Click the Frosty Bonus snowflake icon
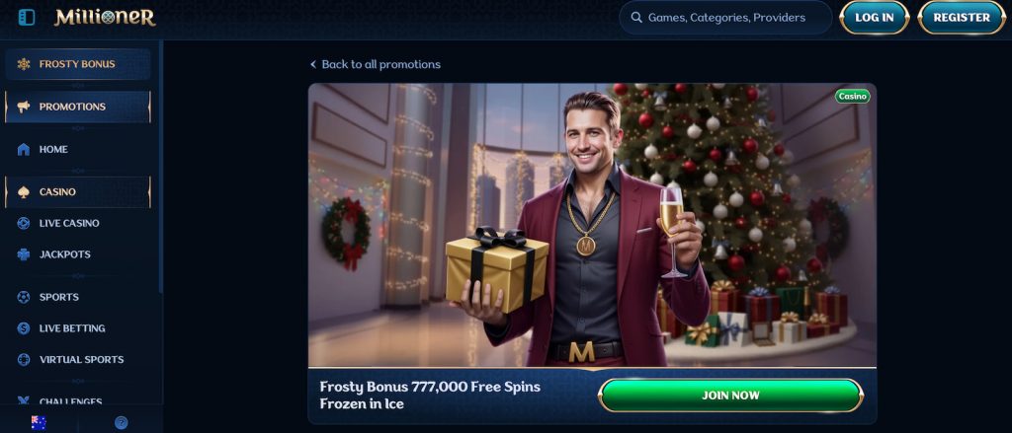1012x433 pixels. [24, 64]
